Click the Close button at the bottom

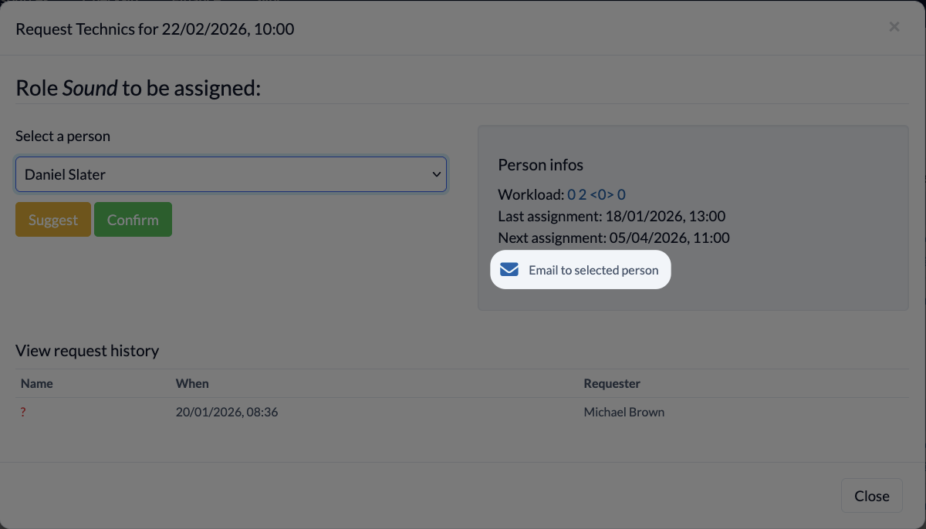[x=872, y=496]
